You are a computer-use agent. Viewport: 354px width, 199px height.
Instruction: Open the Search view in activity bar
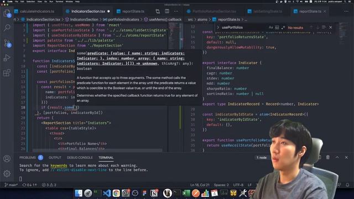point(7,28)
